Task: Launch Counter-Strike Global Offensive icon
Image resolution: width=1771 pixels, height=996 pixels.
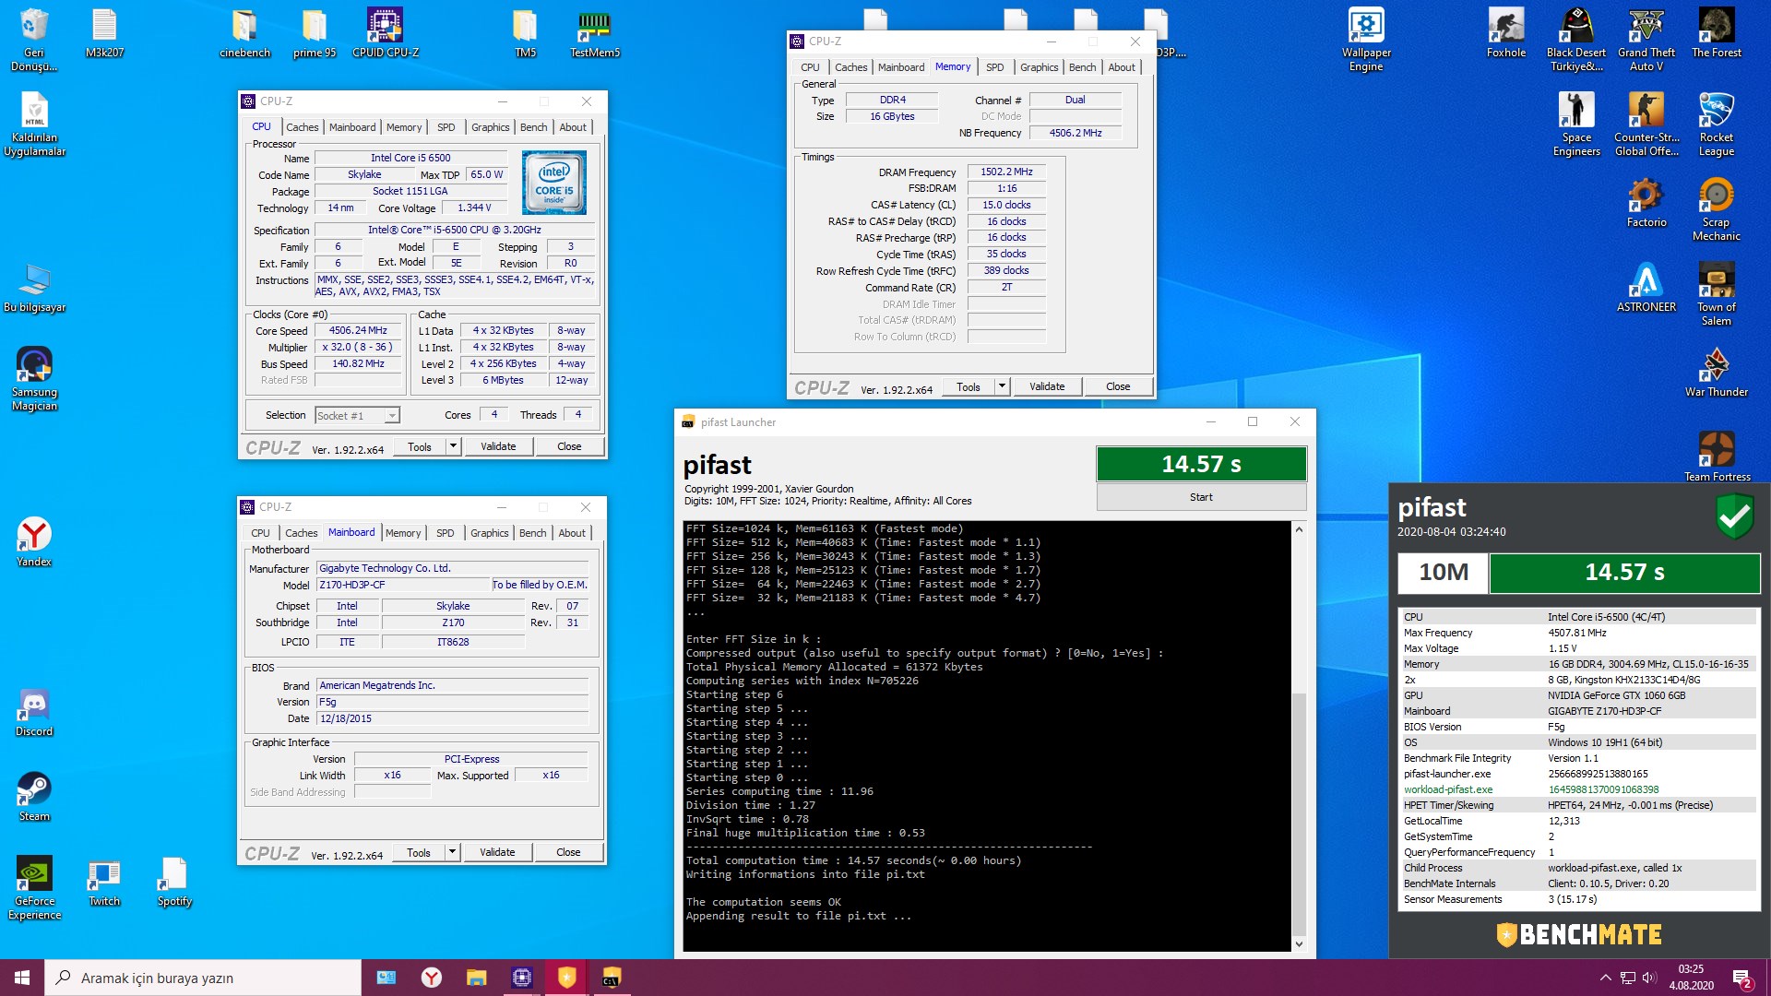Action: point(1646,125)
